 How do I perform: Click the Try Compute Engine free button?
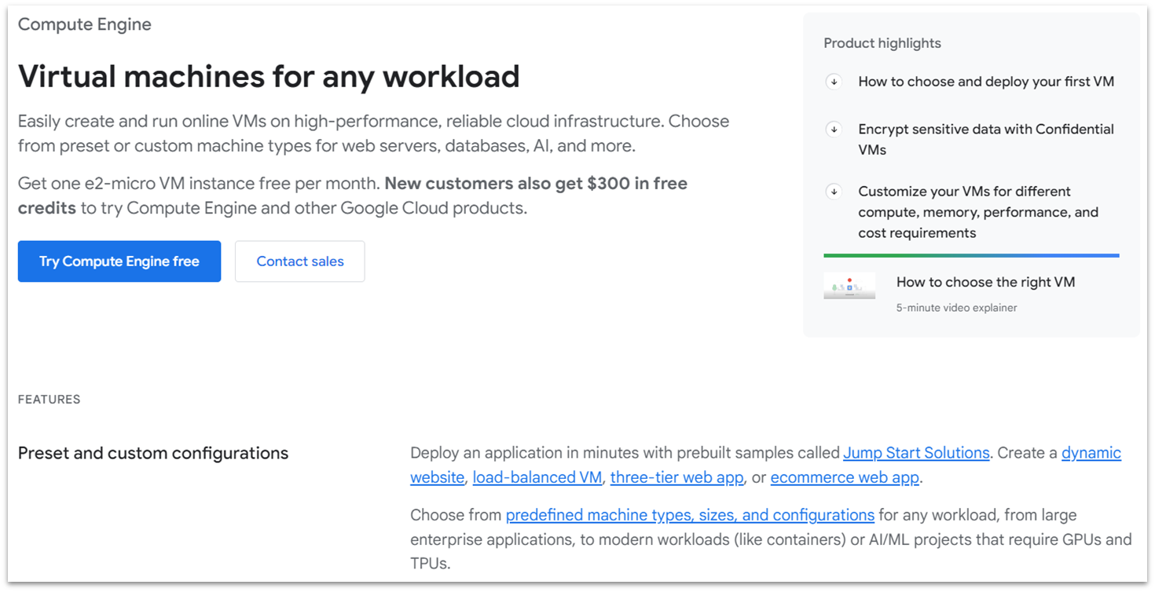pos(119,261)
